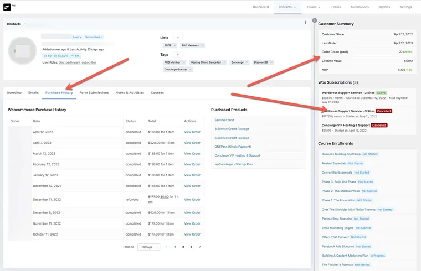
Task: Open the Reports menu
Action: pyautogui.click(x=384, y=7)
